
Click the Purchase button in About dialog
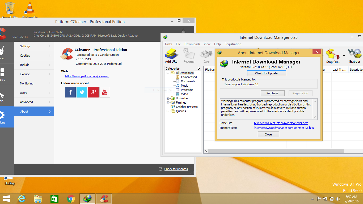(x=272, y=93)
